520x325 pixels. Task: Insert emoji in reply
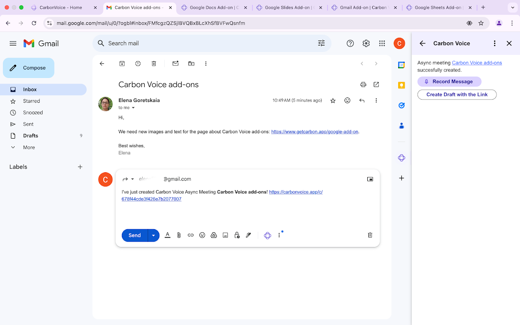click(202, 235)
